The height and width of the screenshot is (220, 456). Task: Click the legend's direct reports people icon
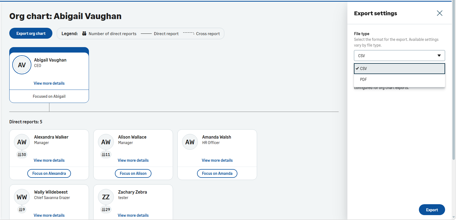point(84,33)
